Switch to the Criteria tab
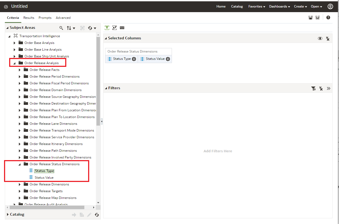 coord(13,18)
